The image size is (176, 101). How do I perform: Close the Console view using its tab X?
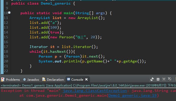click(86, 79)
